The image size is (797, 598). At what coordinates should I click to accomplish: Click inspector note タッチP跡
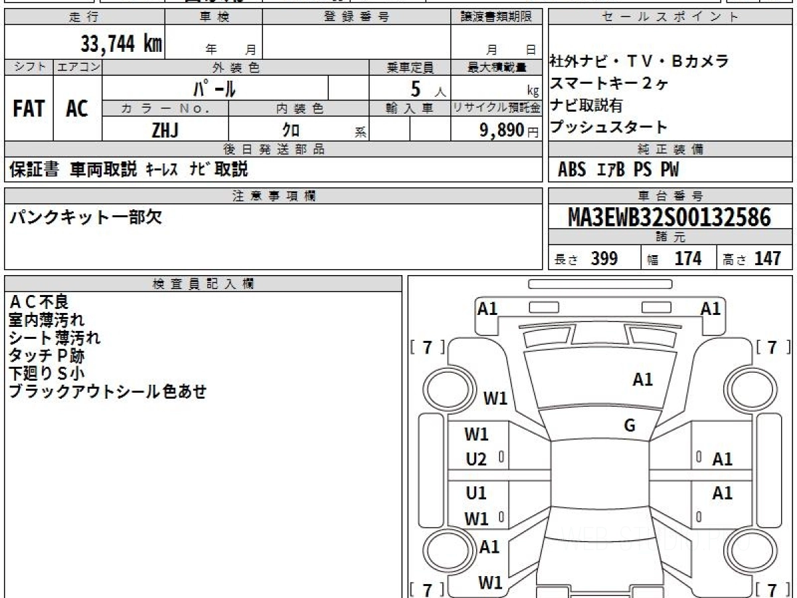46,355
